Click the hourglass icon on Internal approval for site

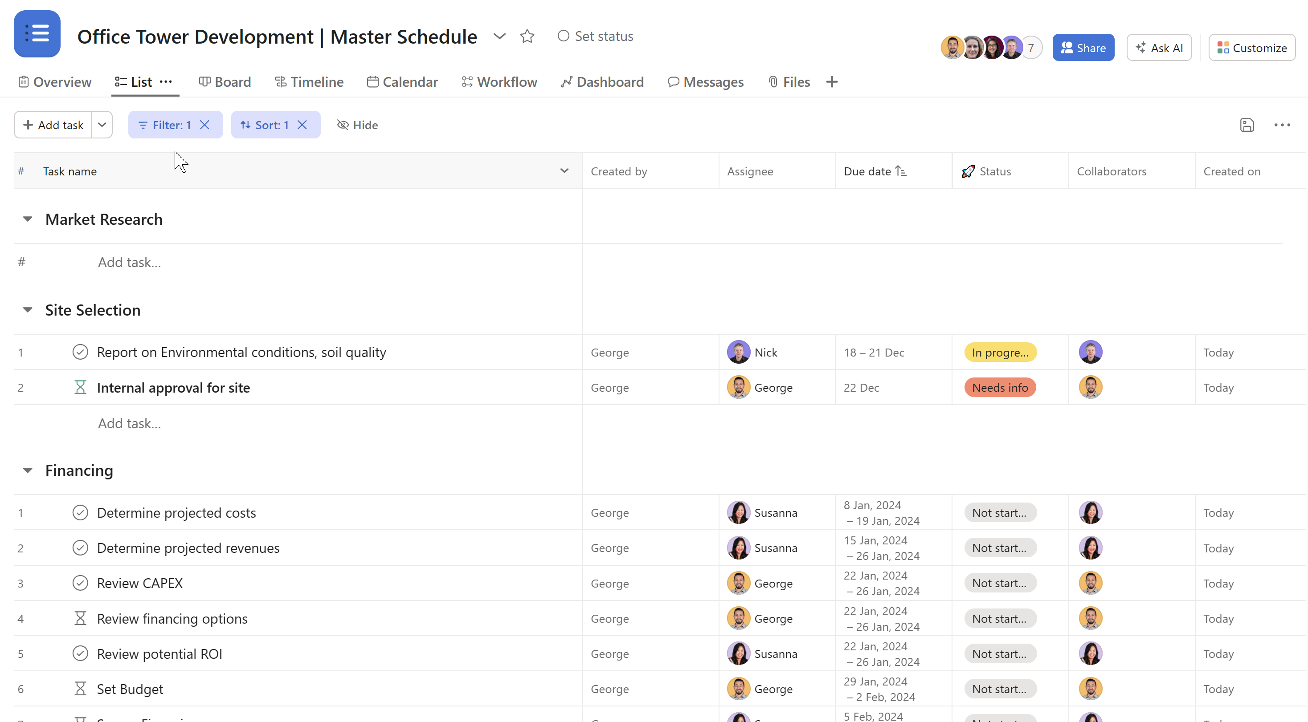[x=80, y=387]
